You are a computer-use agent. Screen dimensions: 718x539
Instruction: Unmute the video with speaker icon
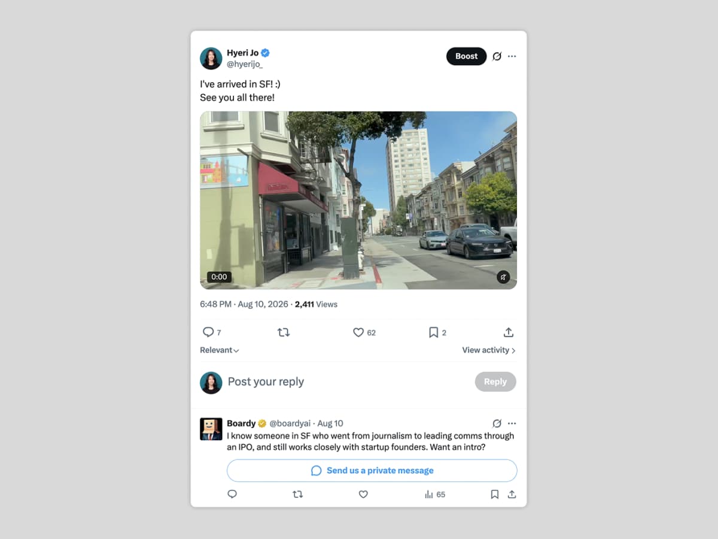tap(503, 277)
